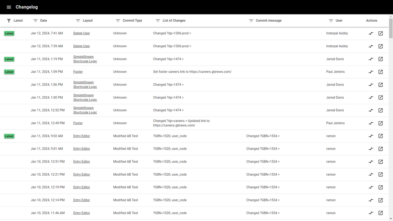393x221 pixels.
Task: Click compare icon for Jan 12 7:41 AM row
Action: [x=371, y=34]
